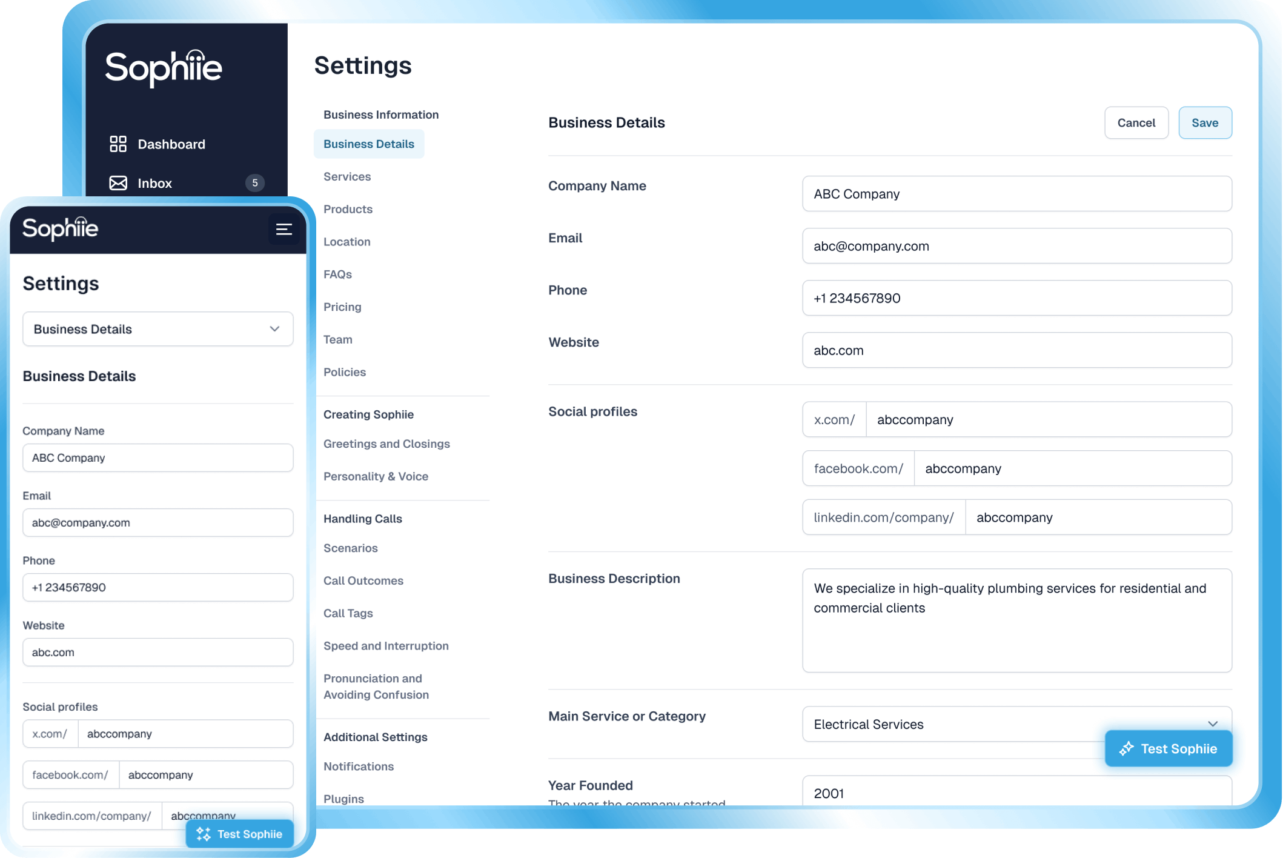The height and width of the screenshot is (858, 1283).
Task: Edit the desktop facebook.com profile handle
Action: pos(1073,468)
